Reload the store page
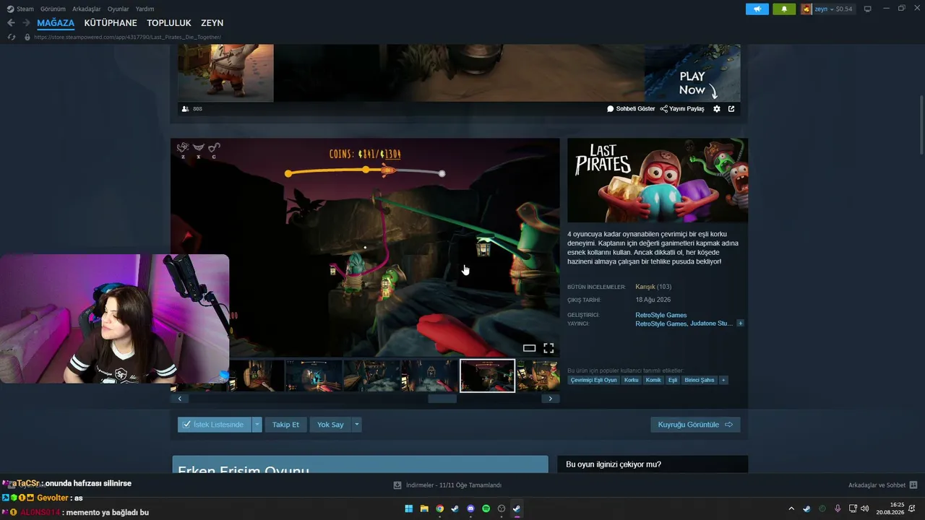This screenshot has height=520, width=925. (12, 37)
